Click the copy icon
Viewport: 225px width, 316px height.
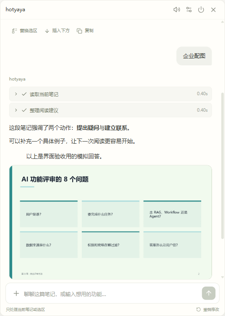[x=79, y=31]
